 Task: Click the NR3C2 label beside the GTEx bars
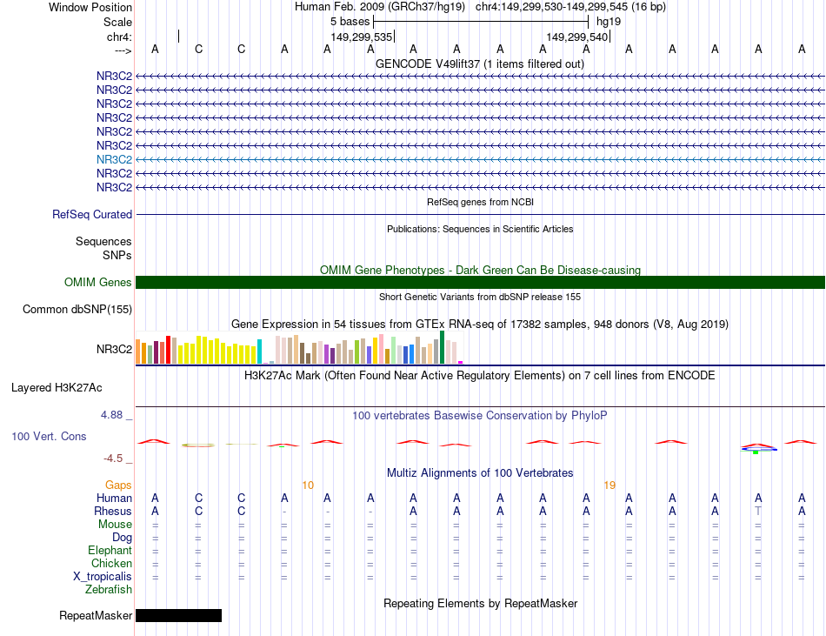(114, 350)
